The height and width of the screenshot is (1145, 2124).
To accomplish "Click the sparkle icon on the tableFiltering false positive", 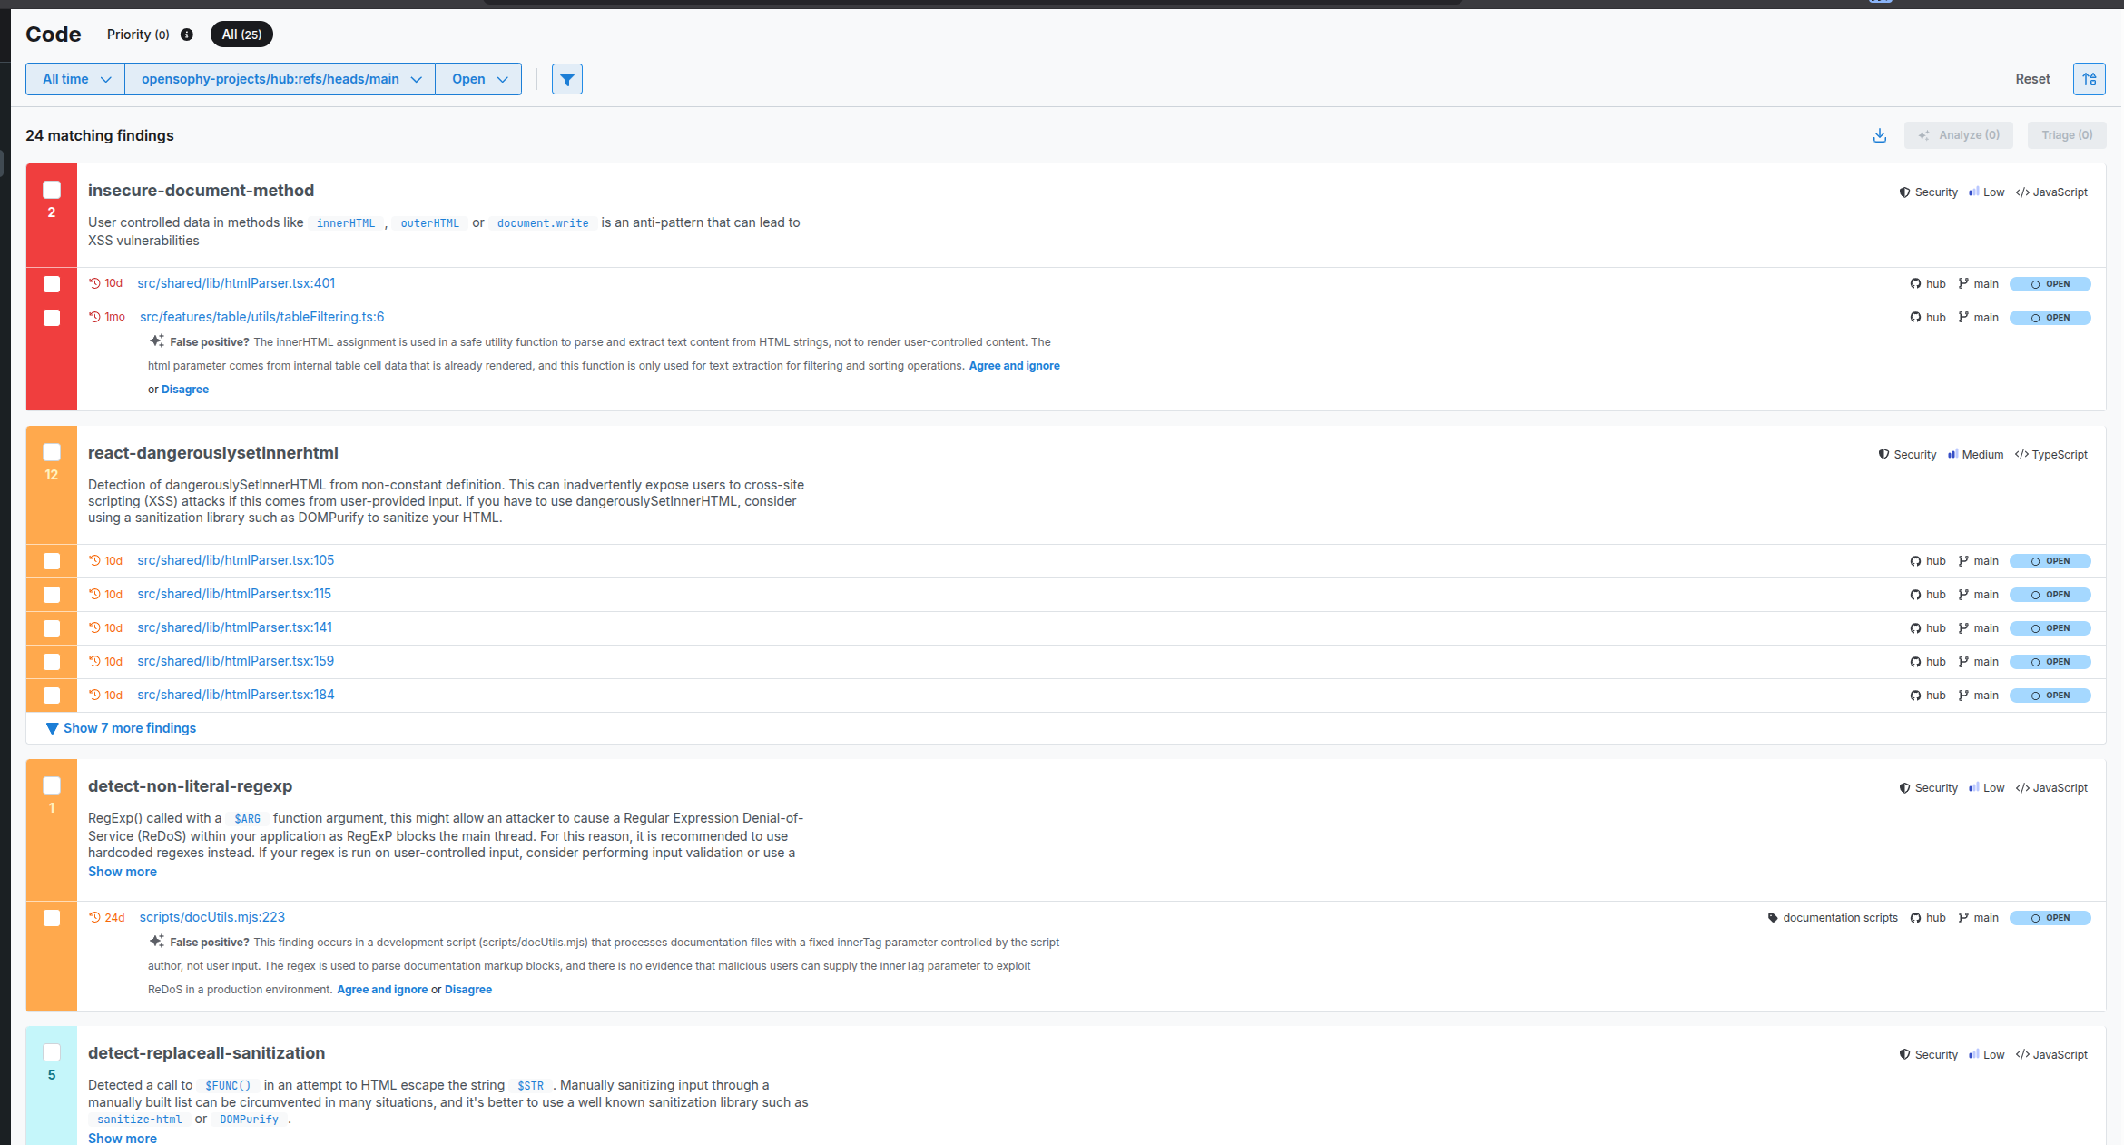I will point(157,341).
